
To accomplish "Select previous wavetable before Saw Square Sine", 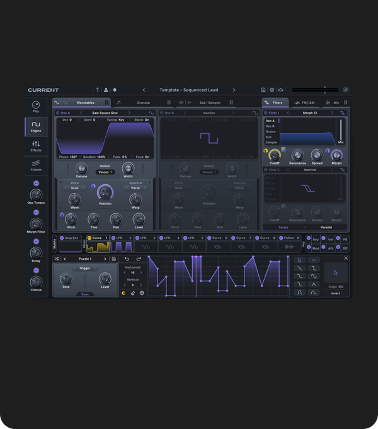I will click(x=80, y=113).
